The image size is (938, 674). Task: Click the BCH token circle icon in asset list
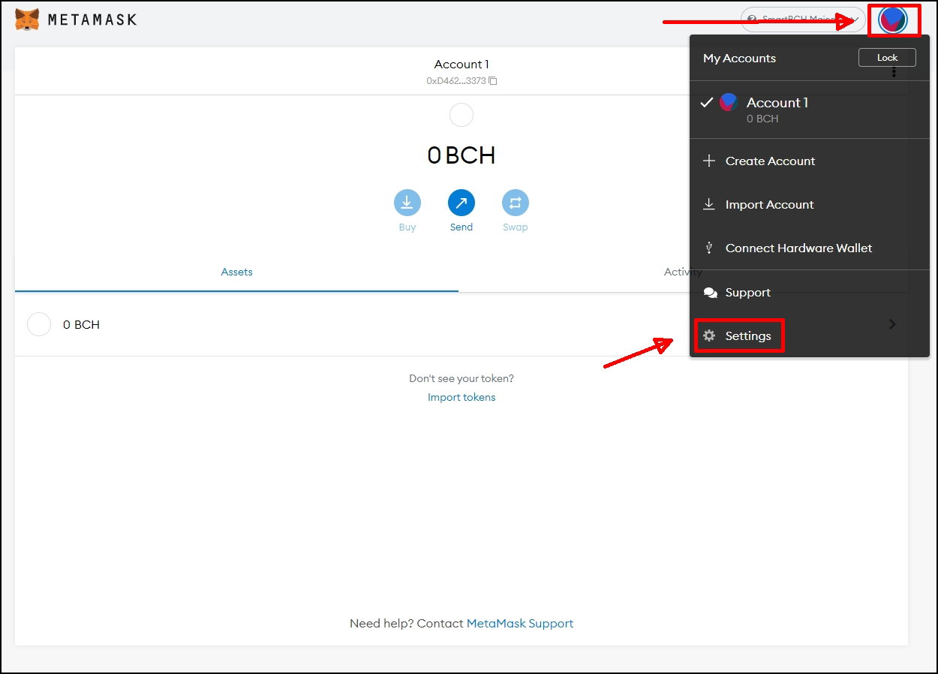(39, 324)
